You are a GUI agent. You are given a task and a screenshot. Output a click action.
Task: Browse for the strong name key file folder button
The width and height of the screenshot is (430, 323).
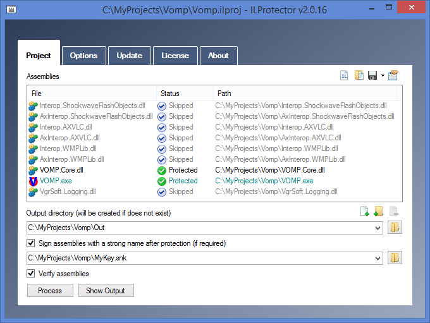click(x=395, y=258)
